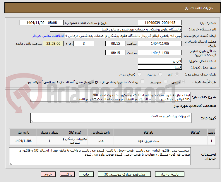This screenshot has width=221, height=182.
Task: Click the شرح کلی نیاز description textarea
Action: [x=110, y=97]
